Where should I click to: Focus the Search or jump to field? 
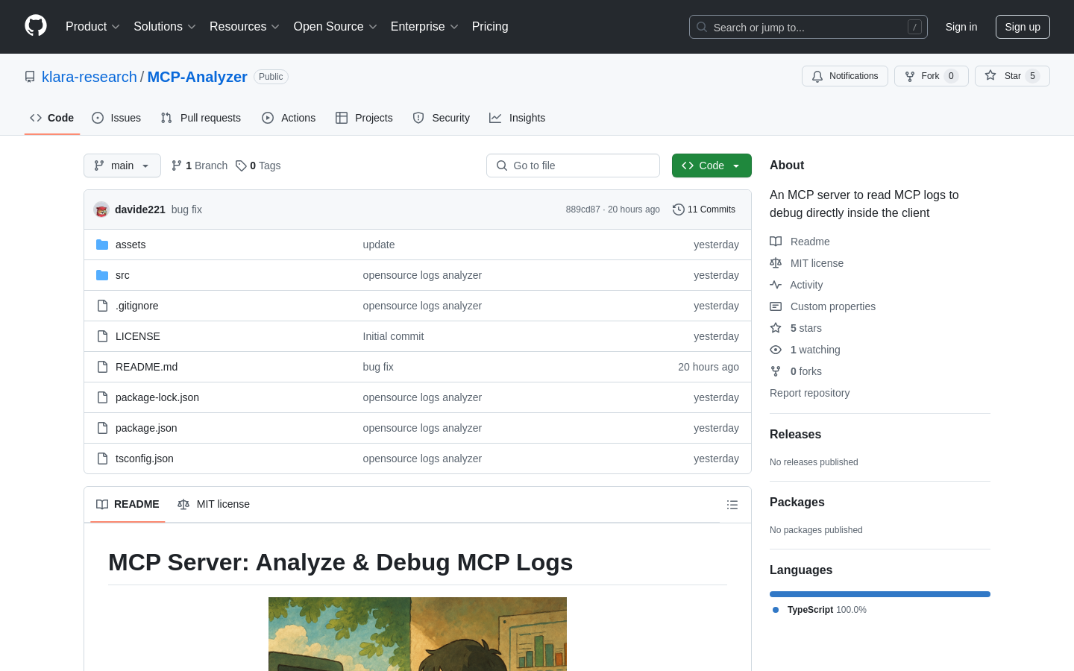coord(808,27)
